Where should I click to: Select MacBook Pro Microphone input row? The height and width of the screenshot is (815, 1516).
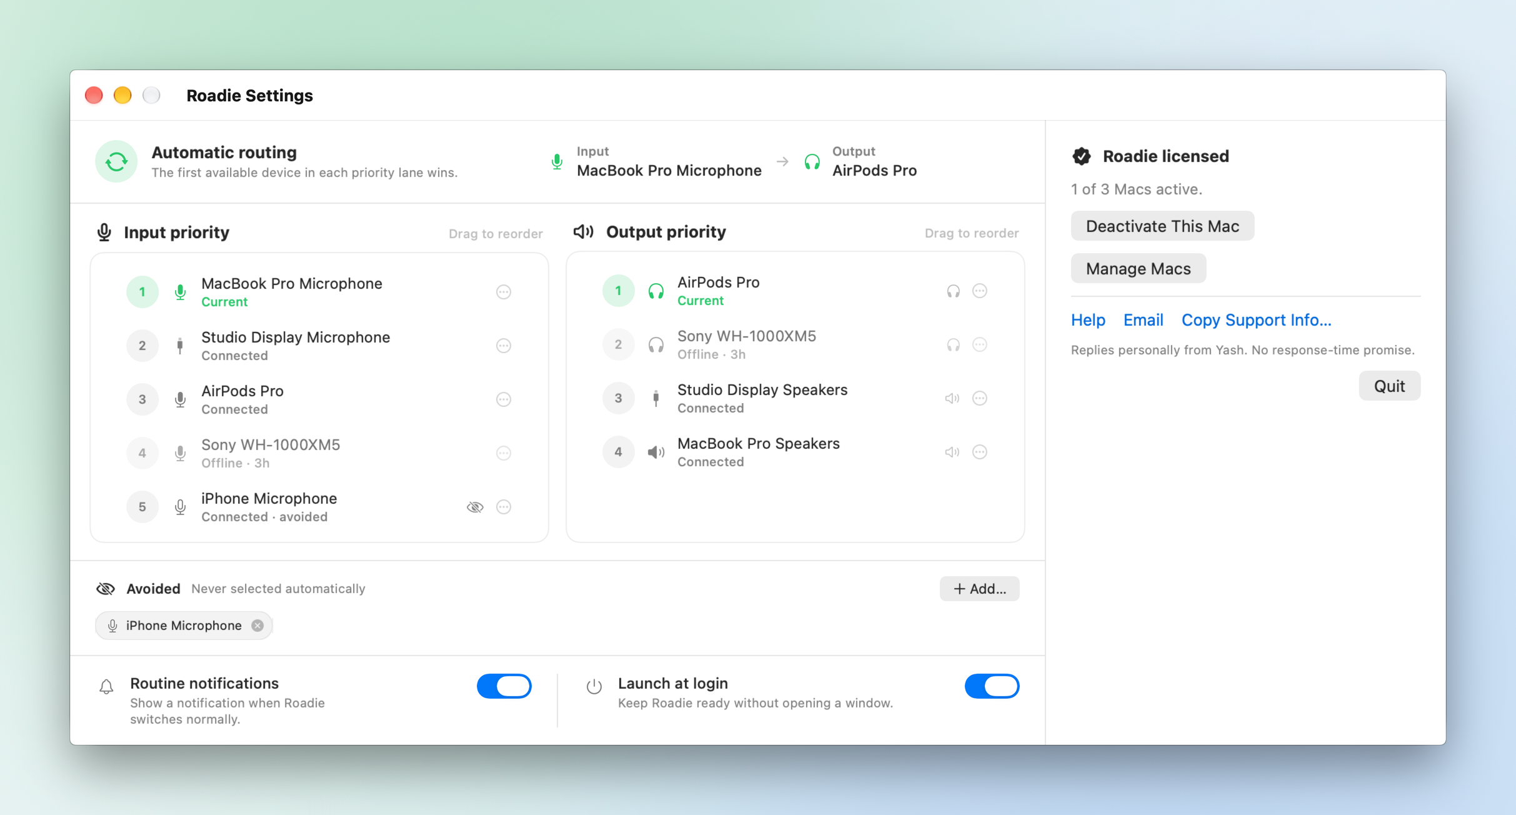pyautogui.click(x=319, y=292)
